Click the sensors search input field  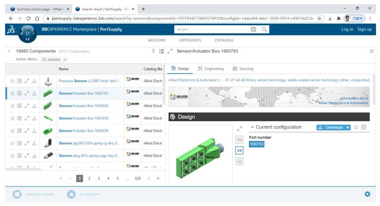point(211,29)
